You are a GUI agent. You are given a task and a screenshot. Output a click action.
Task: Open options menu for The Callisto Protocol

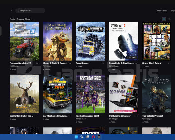pos(169,116)
